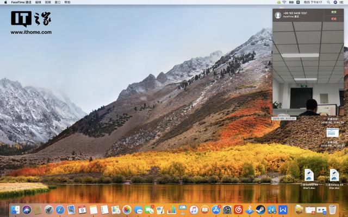Open System Preferences from the Dock

(x=227, y=210)
